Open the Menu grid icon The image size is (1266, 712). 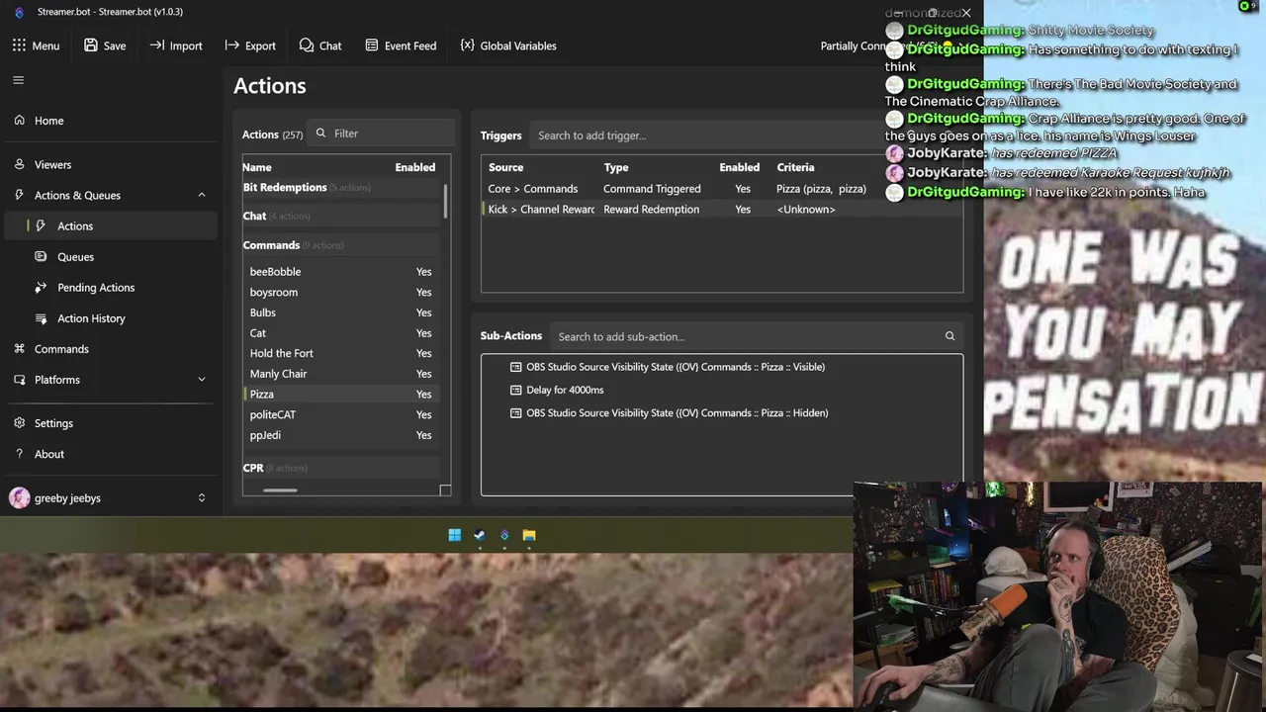(x=19, y=45)
